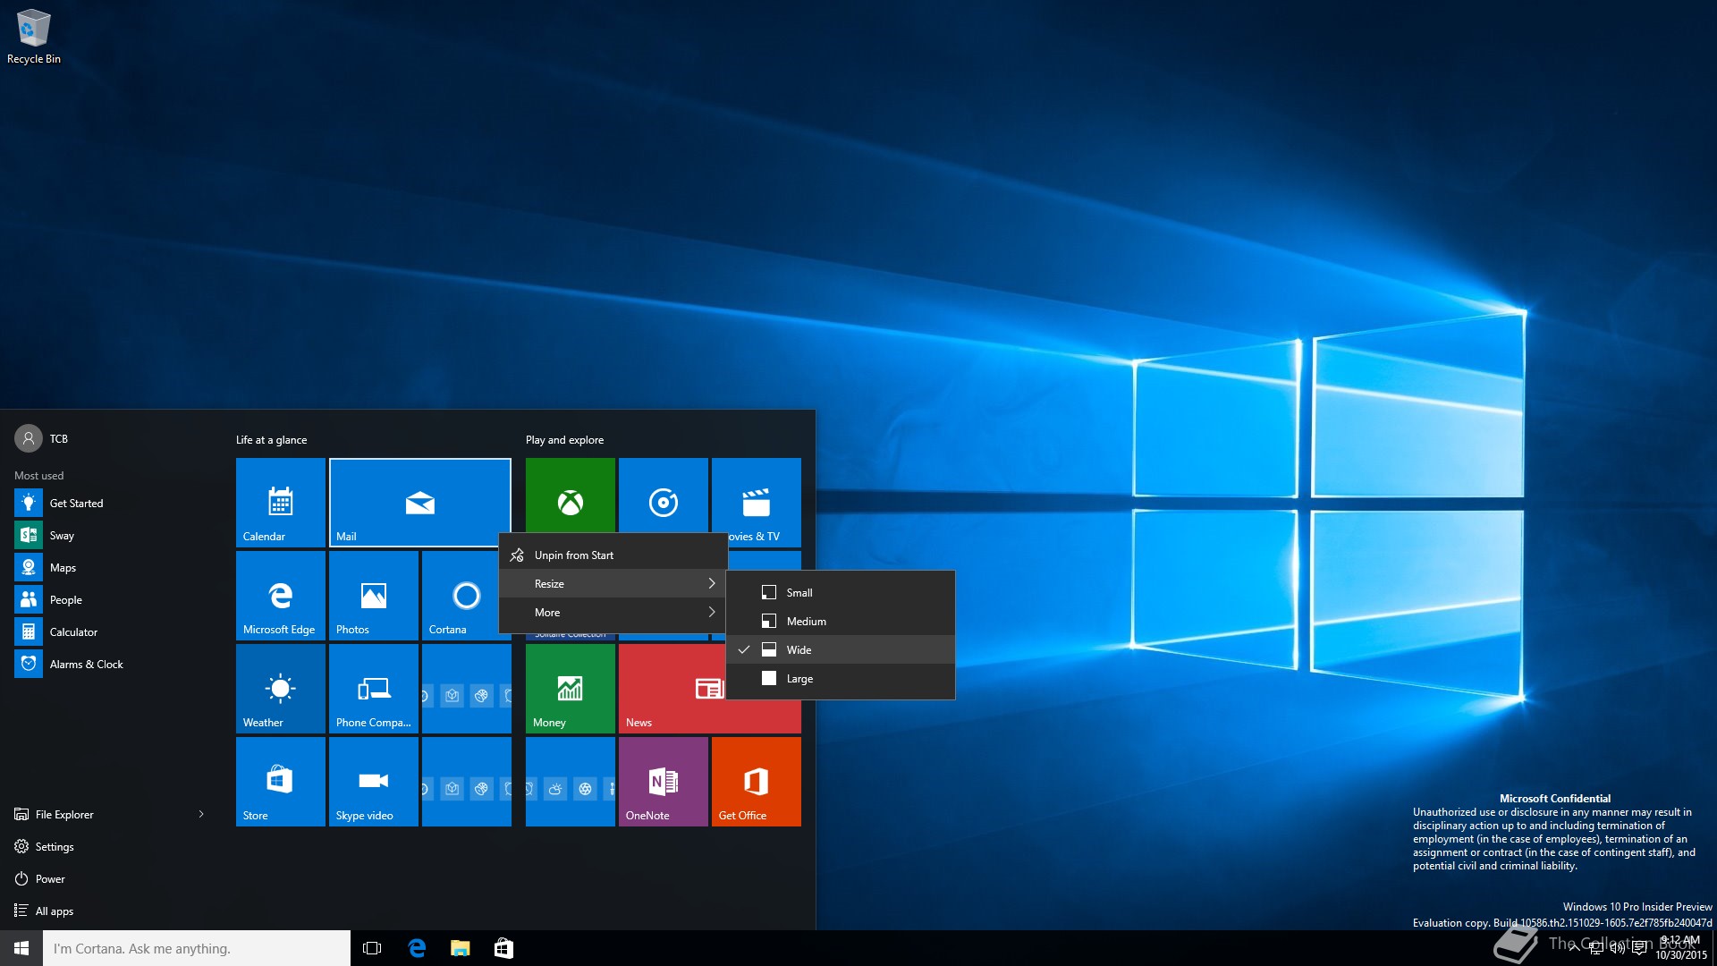This screenshot has height=966, width=1717.
Task: Open the tile folder left of OneNote
Action: coord(570,781)
